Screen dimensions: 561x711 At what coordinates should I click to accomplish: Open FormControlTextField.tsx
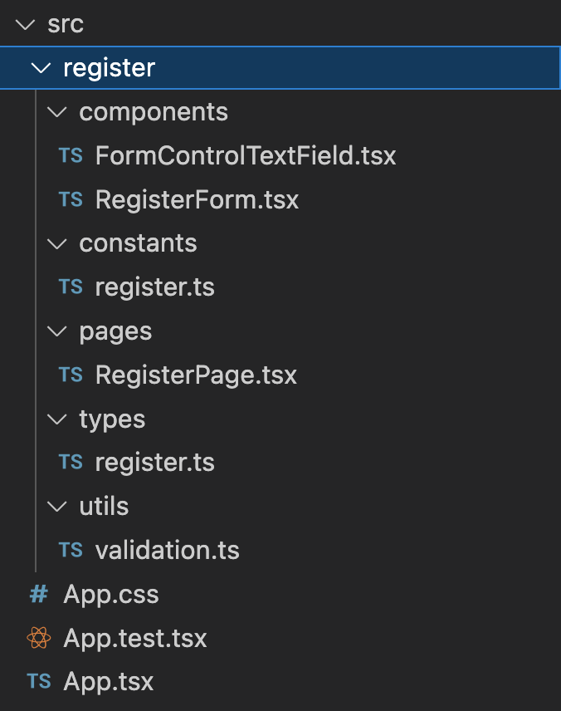click(246, 155)
